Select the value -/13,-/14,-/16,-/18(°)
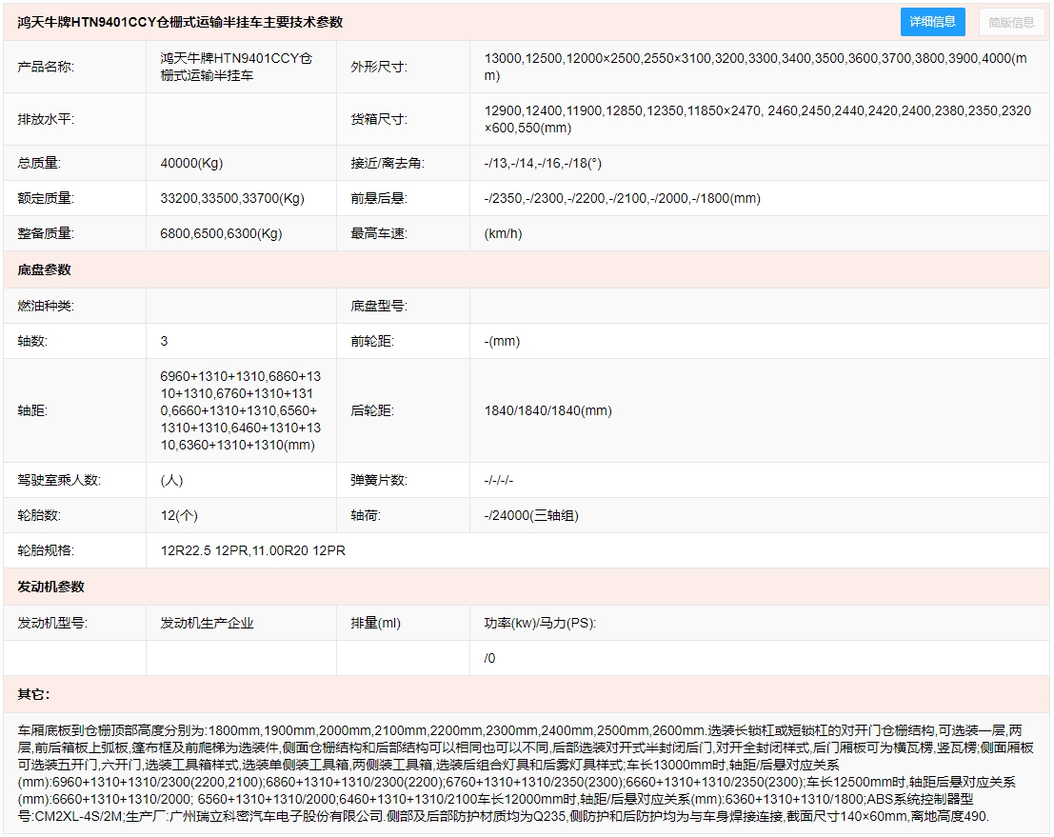1054x837 pixels. pos(543,163)
